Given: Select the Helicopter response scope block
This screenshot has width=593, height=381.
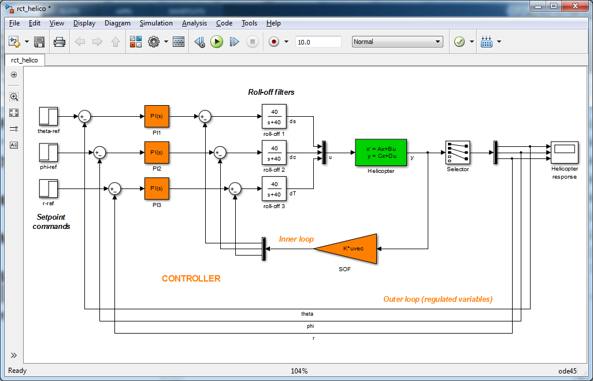Looking at the screenshot, I should pyautogui.click(x=564, y=153).
